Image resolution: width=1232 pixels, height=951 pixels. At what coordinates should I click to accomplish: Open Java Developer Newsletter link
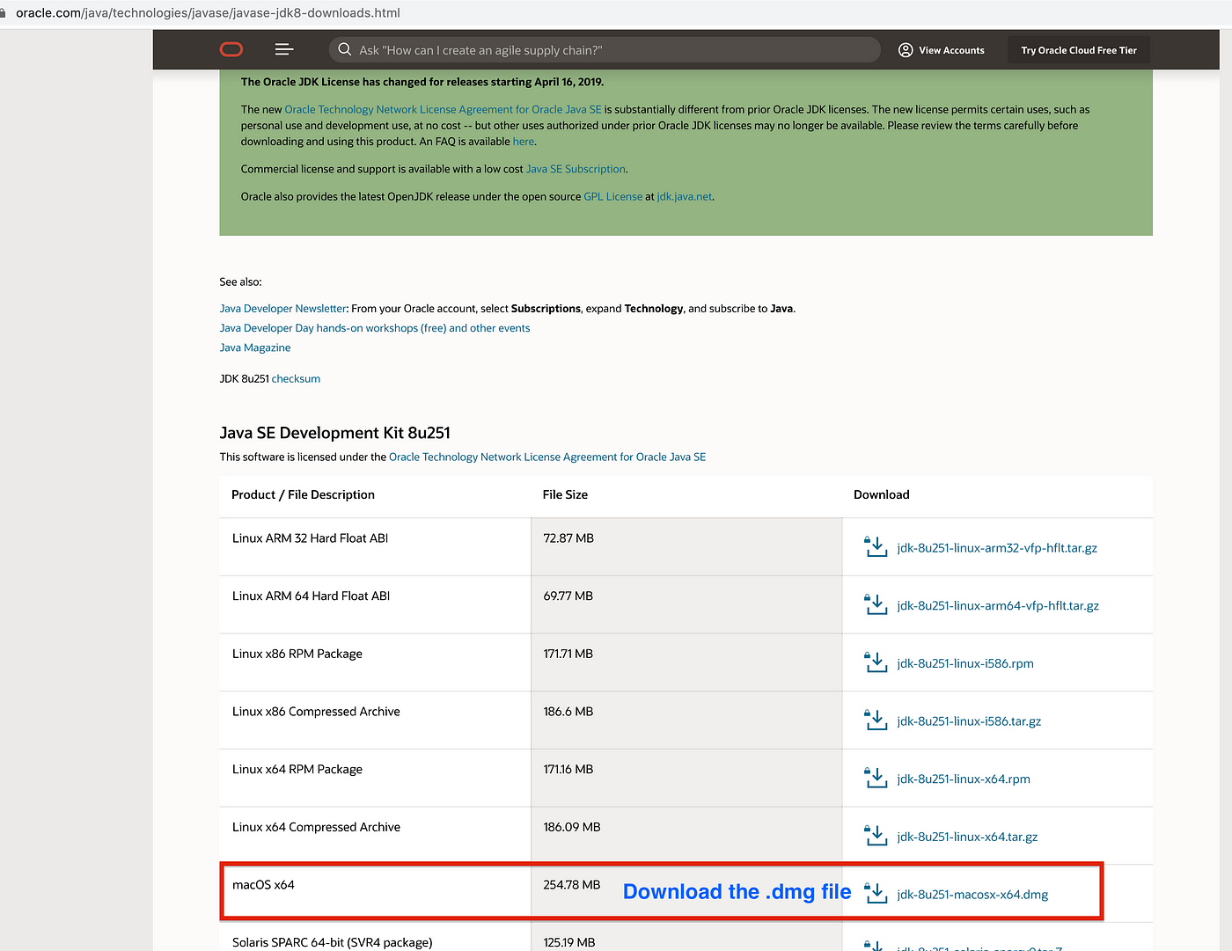pyautogui.click(x=282, y=308)
